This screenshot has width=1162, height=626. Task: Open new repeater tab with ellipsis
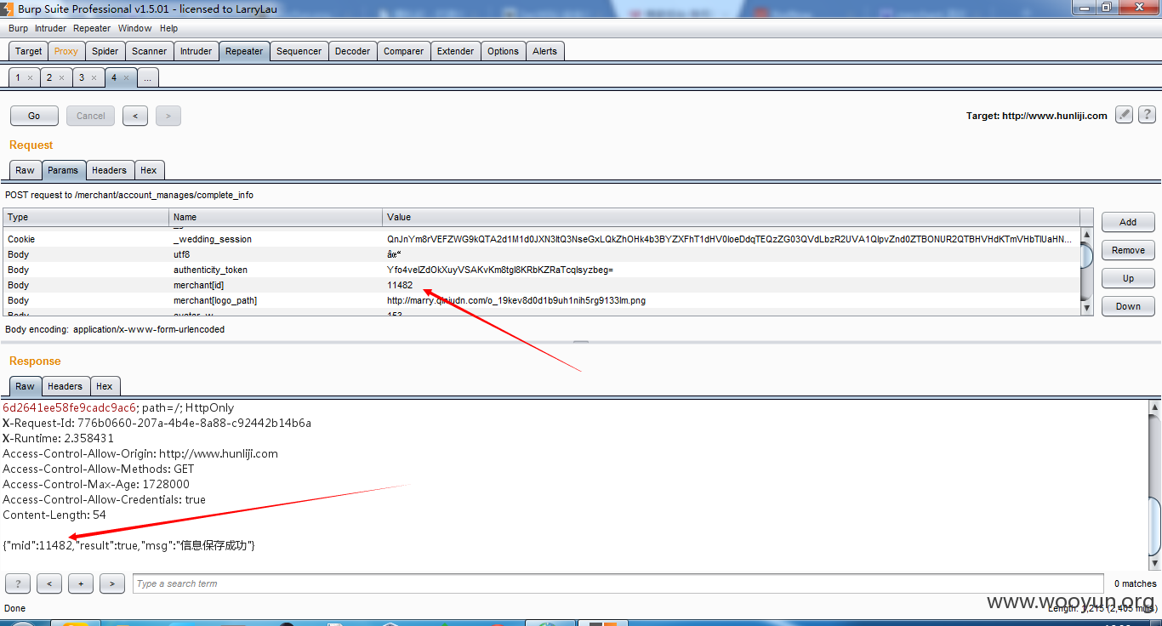(x=147, y=77)
